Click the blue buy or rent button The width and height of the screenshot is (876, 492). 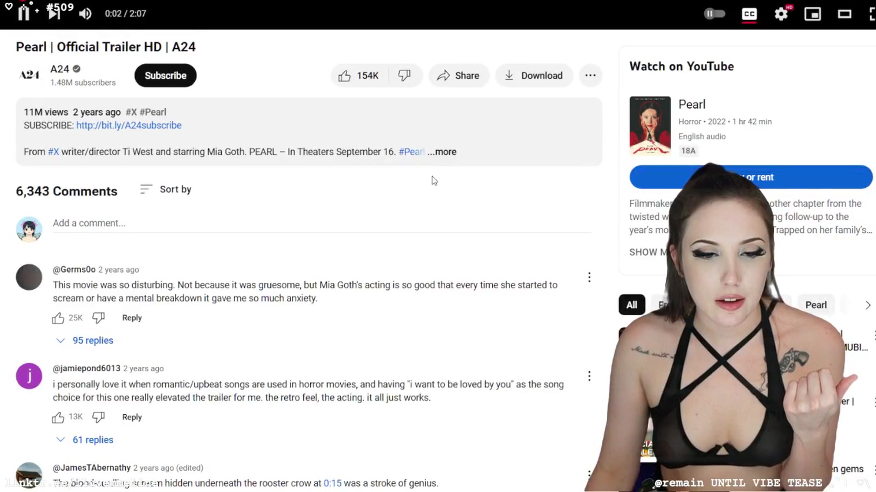tap(751, 177)
